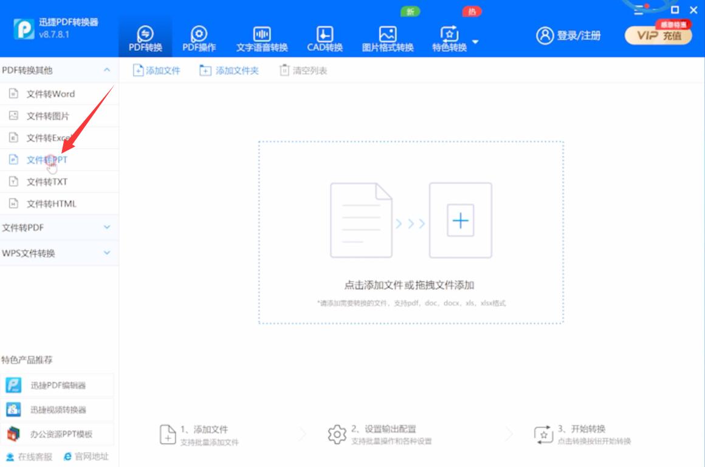Click the VIP 充值 button
705x467 pixels.
[x=658, y=35]
